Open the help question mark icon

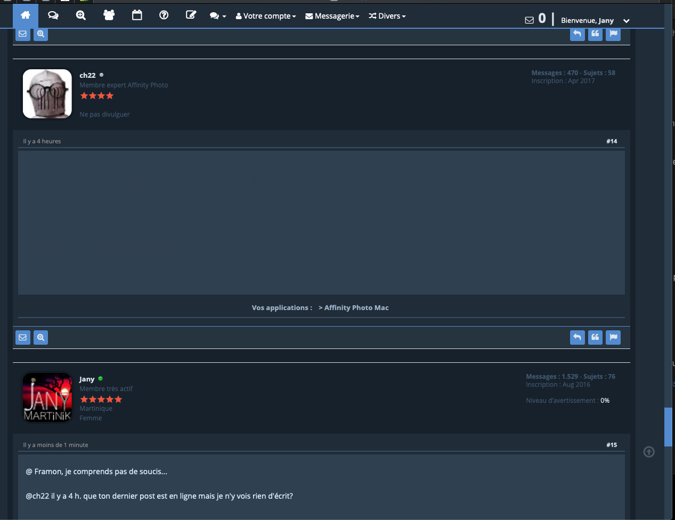[x=164, y=15]
